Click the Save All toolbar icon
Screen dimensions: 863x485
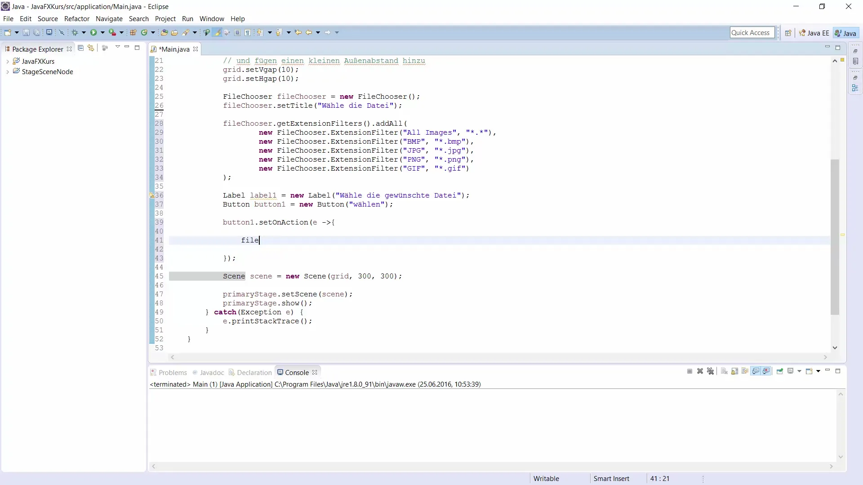click(x=36, y=32)
